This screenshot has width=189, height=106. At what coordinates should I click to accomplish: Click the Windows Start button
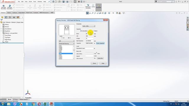click(3, 104)
